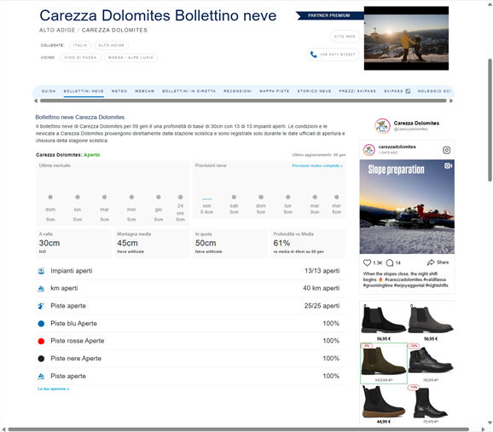This screenshot has width=493, height=432.
Task: Click the page vertical scrollbar thumb
Action: [x=490, y=120]
